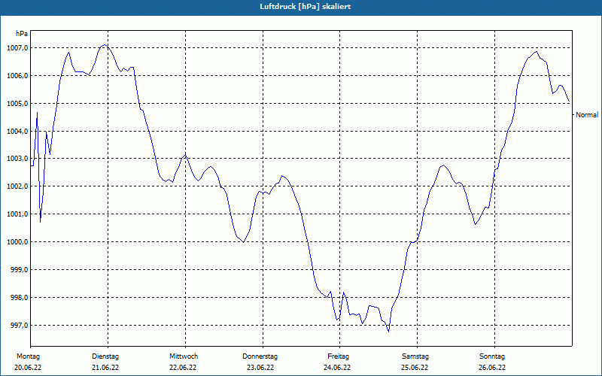Select the date 26.06.22
Image resolution: width=602 pixels, height=376 pixels.
click(x=492, y=368)
